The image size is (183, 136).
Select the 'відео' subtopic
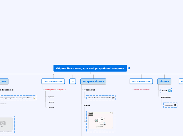(87, 105)
